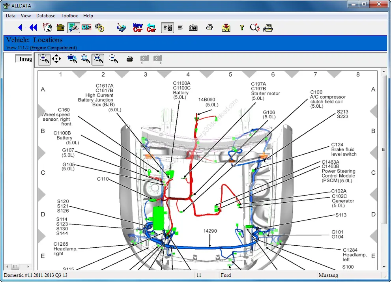
Task: Open the Database menu
Action: 46,16
